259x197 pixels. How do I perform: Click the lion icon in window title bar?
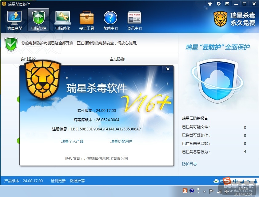tap(4, 4)
